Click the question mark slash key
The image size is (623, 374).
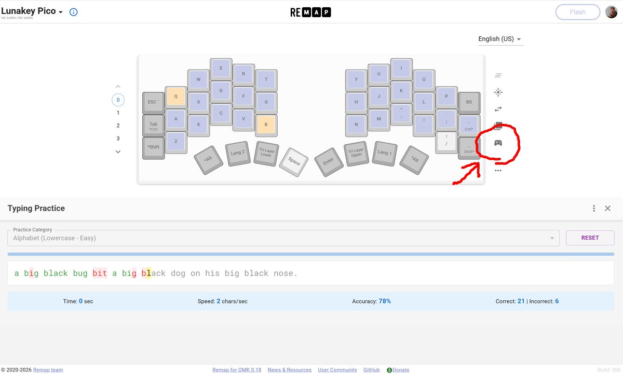pos(446,142)
